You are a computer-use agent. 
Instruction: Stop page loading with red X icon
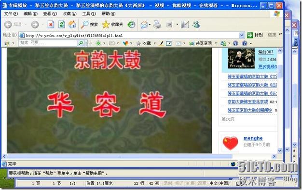click(x=51, y=25)
